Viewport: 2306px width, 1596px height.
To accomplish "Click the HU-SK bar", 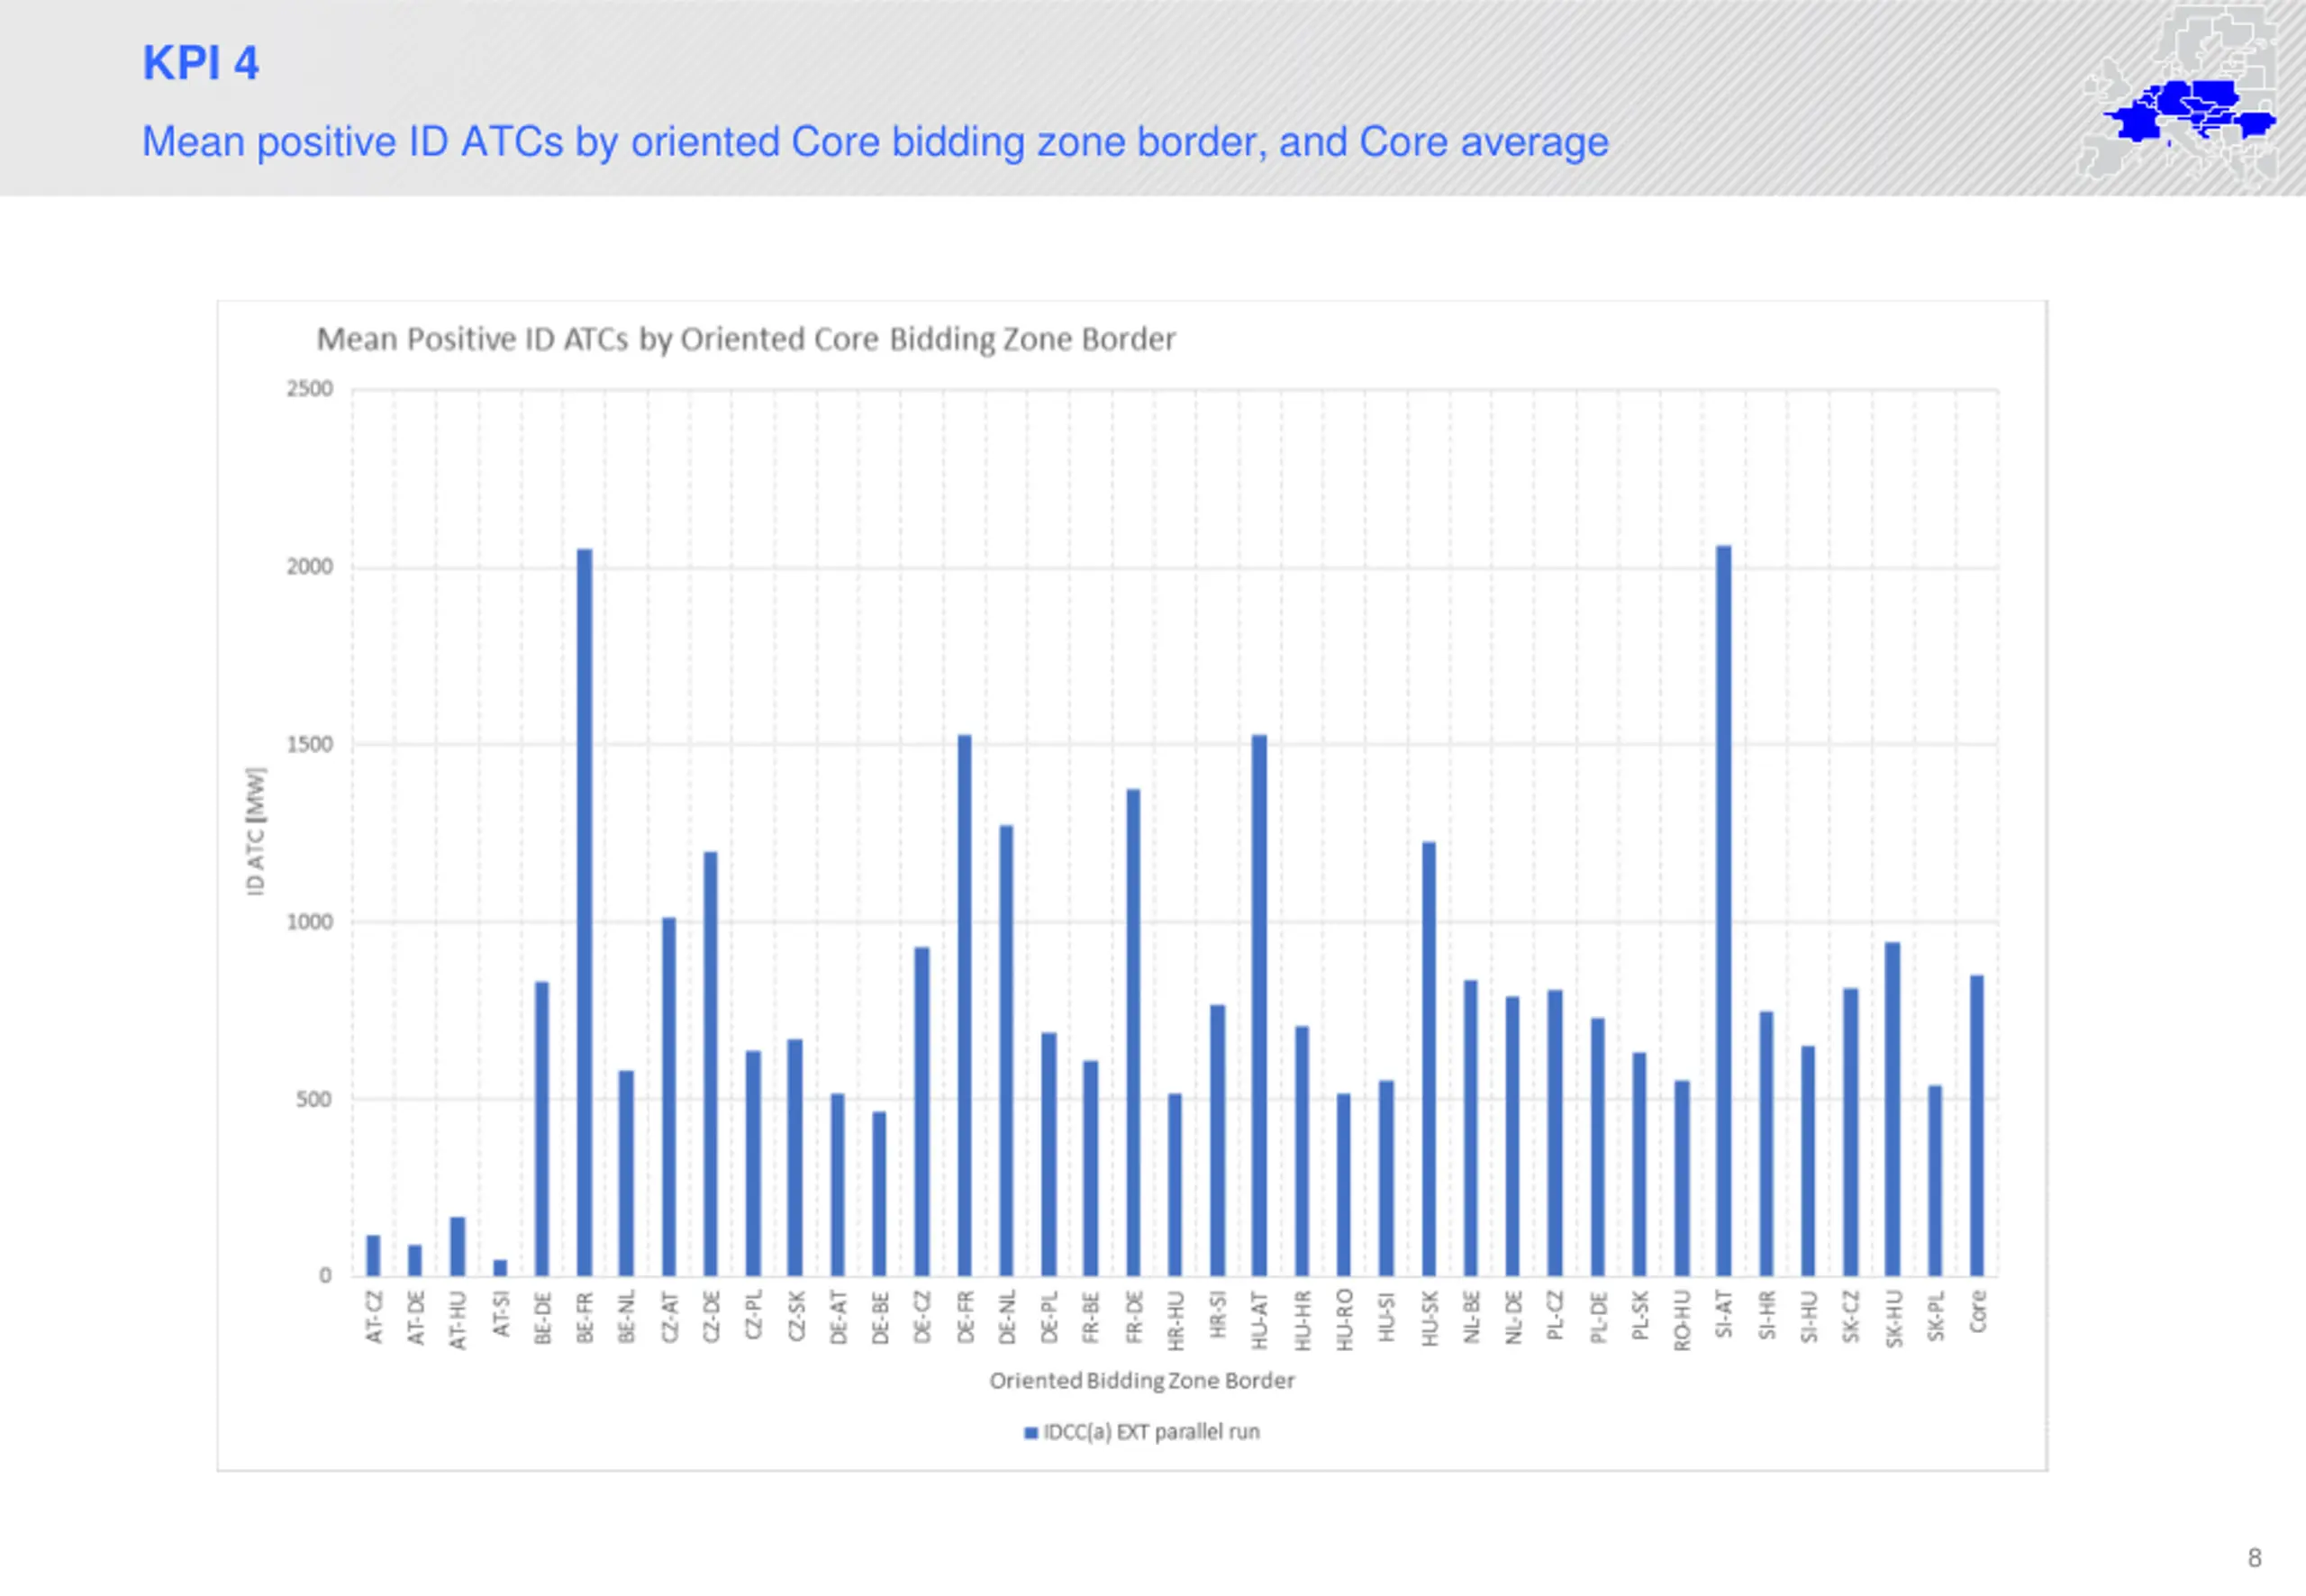I will tap(1428, 1059).
